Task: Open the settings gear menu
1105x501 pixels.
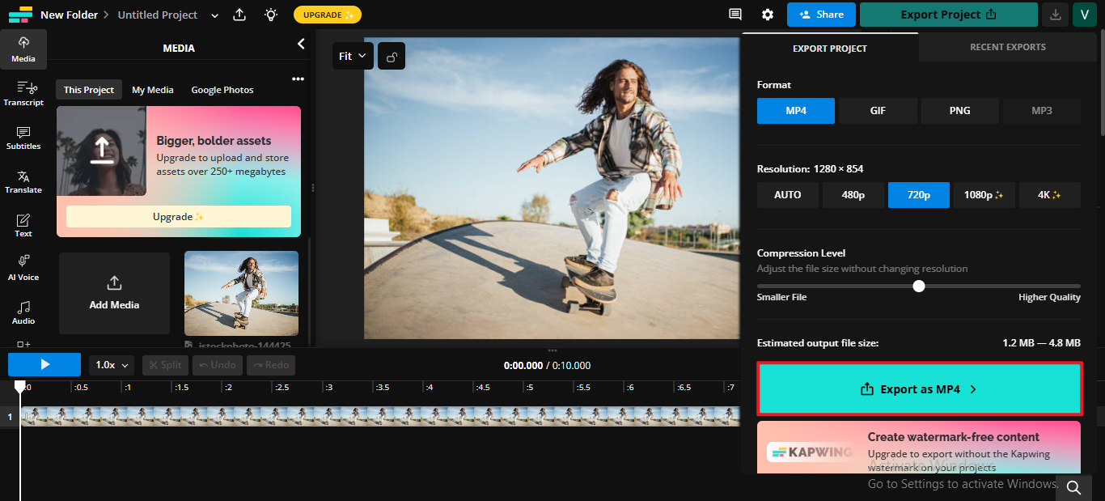Action: [767, 15]
